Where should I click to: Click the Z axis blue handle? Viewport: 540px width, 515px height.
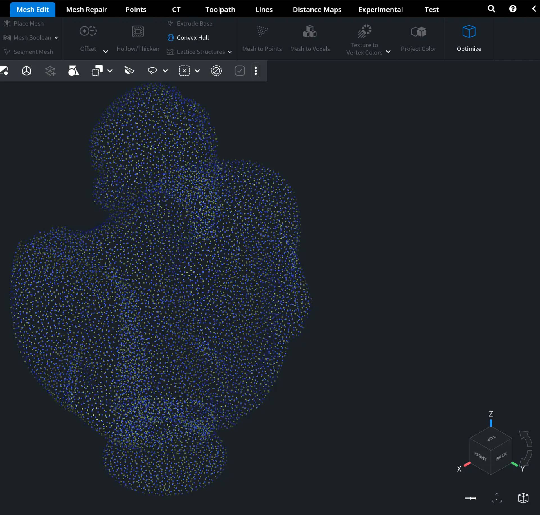[x=491, y=423]
